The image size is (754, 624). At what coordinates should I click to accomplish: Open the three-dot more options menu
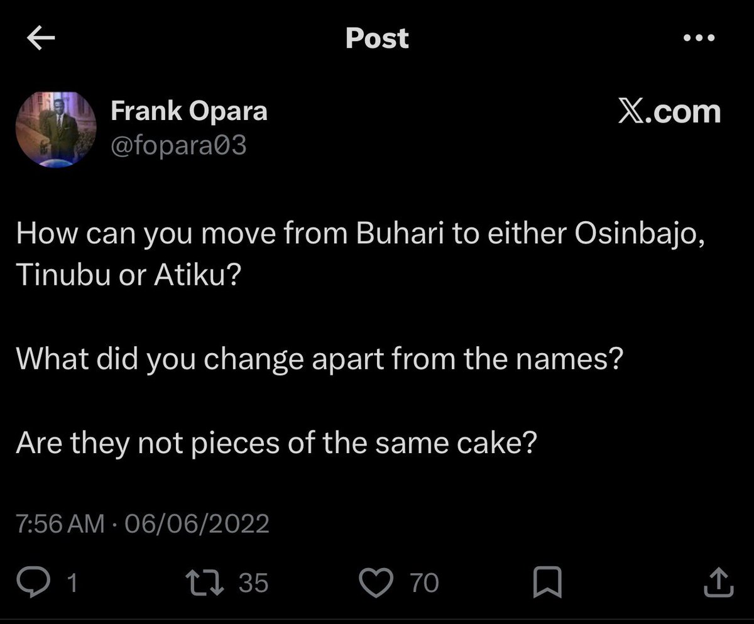[699, 38]
